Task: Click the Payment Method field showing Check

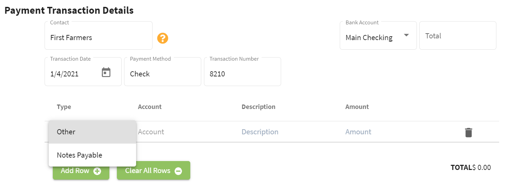Action: (x=162, y=72)
